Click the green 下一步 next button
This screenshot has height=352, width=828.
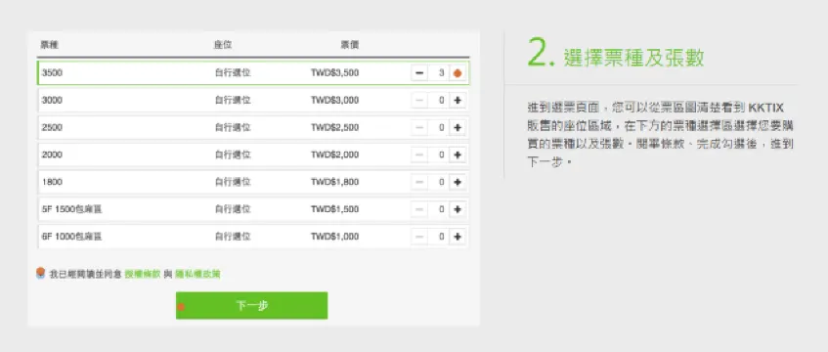pyautogui.click(x=252, y=305)
